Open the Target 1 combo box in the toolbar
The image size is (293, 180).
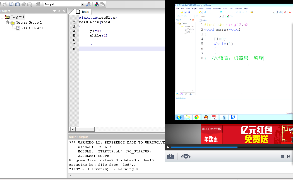(64, 4)
